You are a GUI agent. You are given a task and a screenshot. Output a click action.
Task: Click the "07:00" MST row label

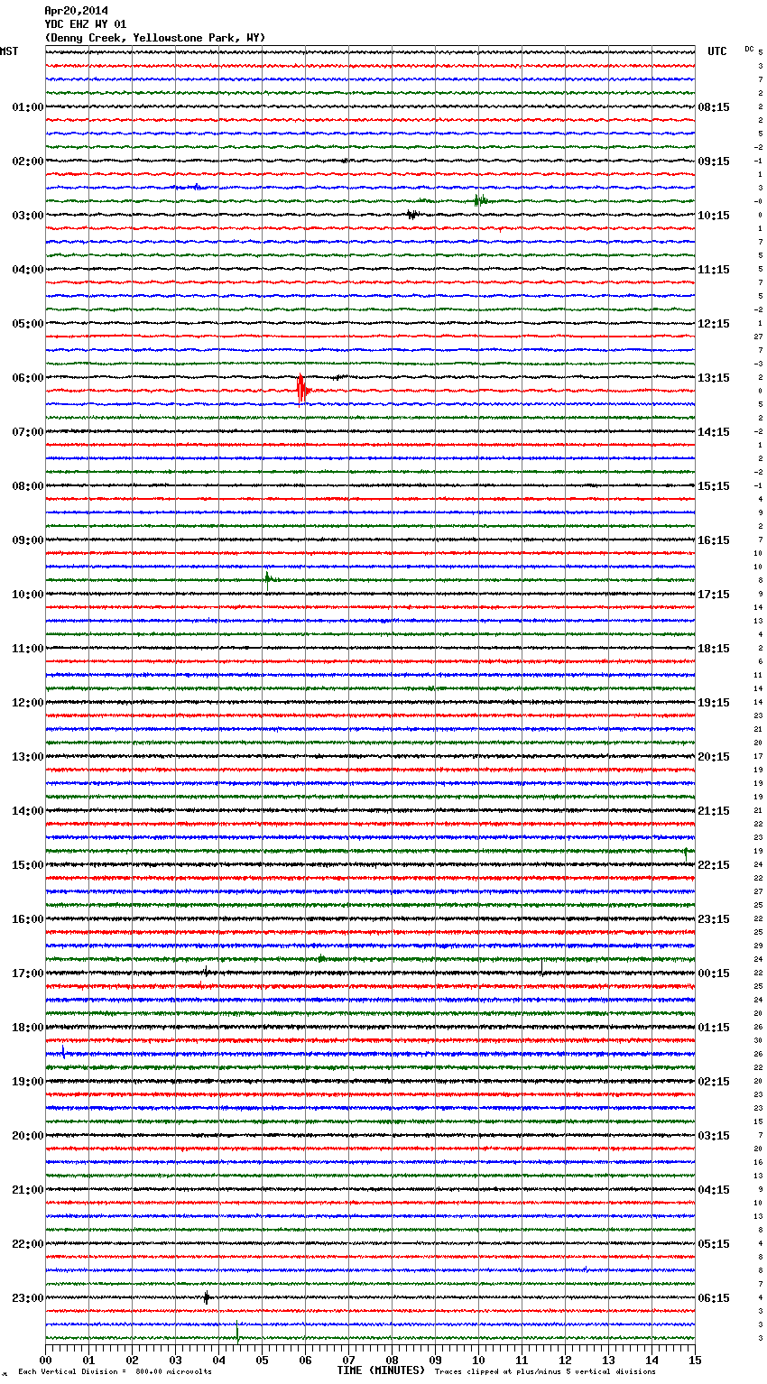[28, 432]
